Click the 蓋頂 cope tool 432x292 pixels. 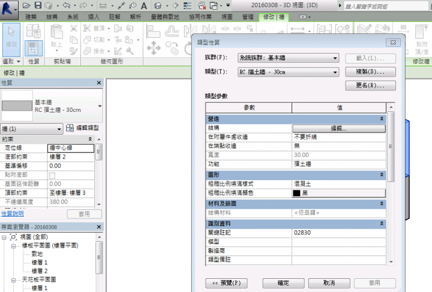[x=95, y=28]
